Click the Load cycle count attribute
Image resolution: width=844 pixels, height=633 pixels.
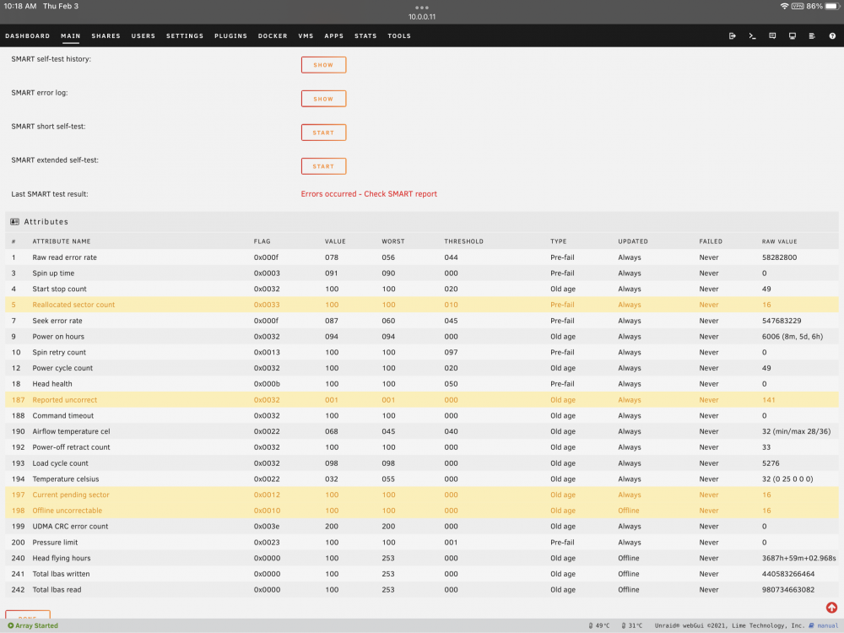coord(60,463)
